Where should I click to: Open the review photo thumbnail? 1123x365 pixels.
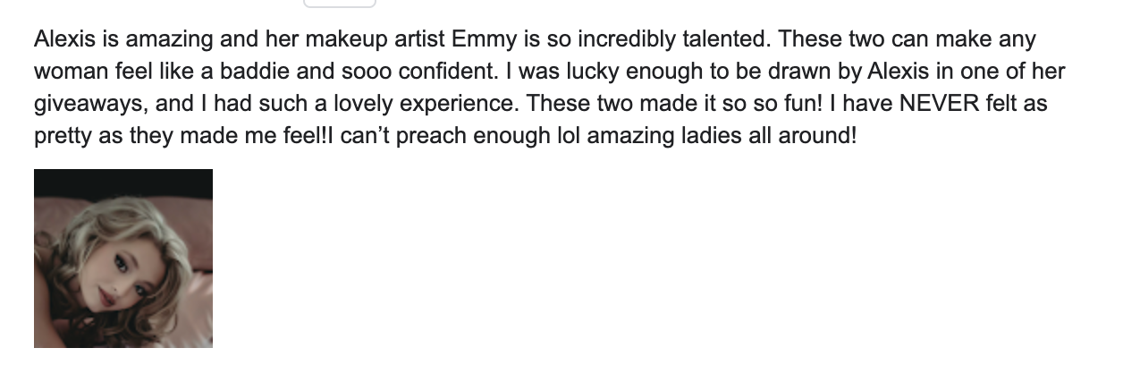pyautogui.click(x=123, y=259)
